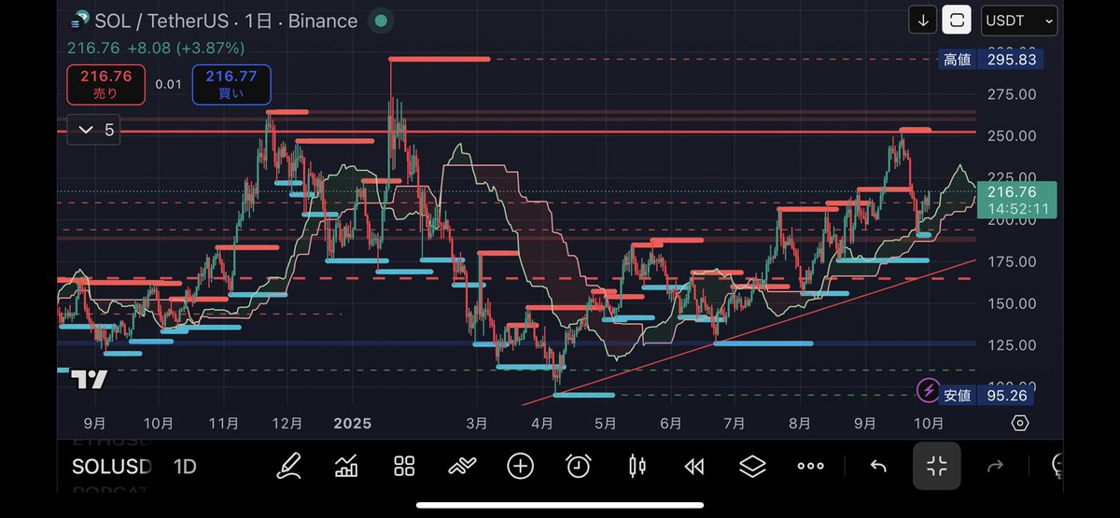
Task: Open the chart with bars analysis icon
Action: (x=347, y=466)
